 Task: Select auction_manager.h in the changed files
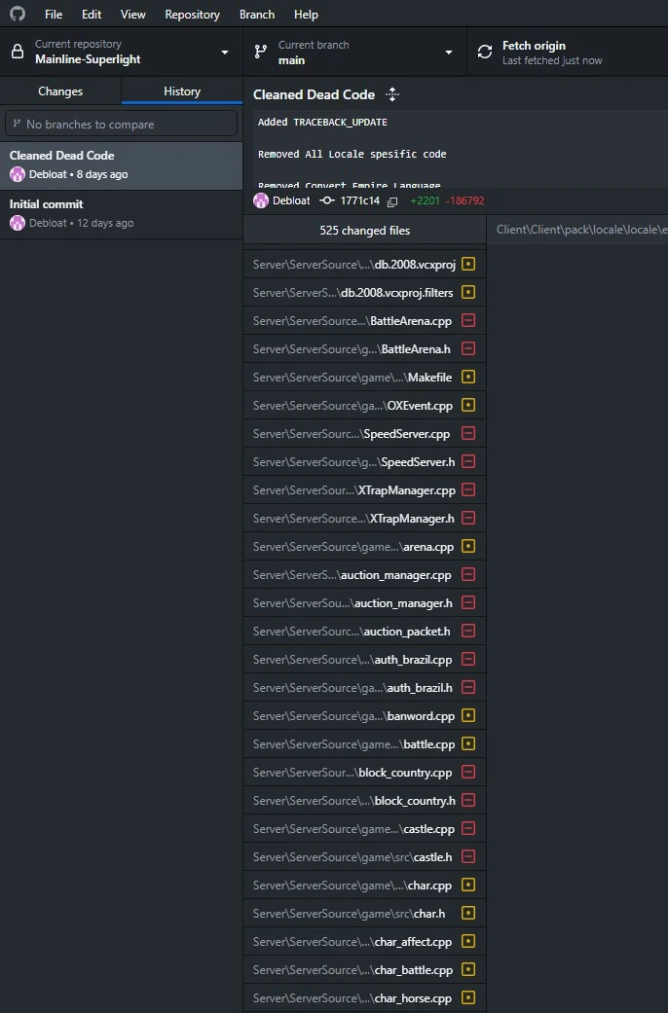click(x=354, y=603)
